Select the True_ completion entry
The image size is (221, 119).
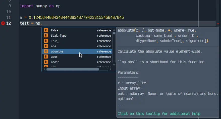pyautogui.click(x=77, y=41)
